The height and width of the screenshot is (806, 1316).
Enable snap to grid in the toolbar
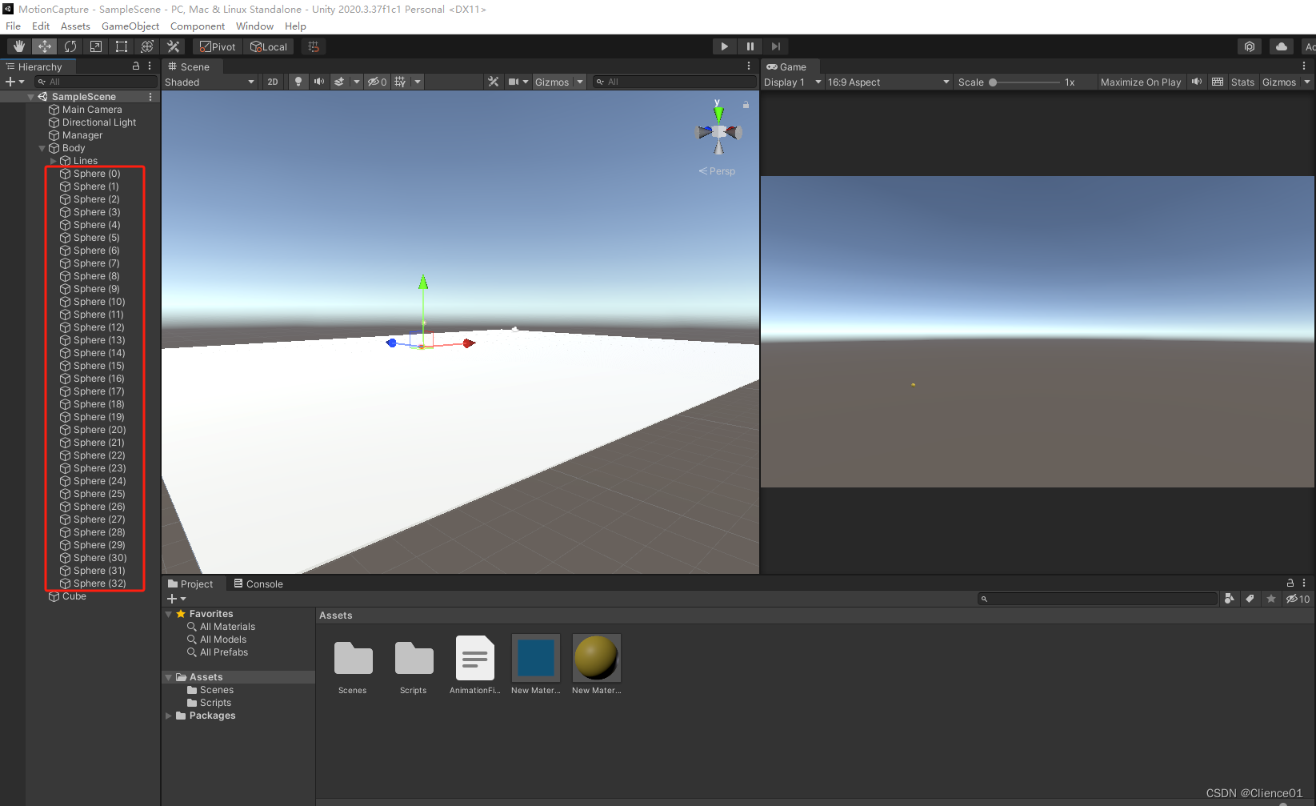(x=313, y=46)
